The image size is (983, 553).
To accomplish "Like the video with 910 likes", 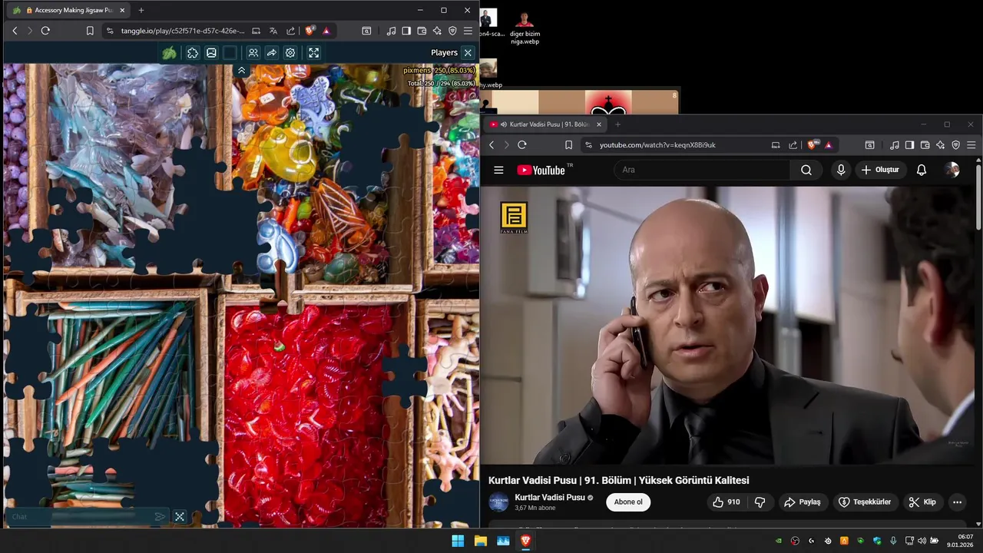I will tap(726, 502).
